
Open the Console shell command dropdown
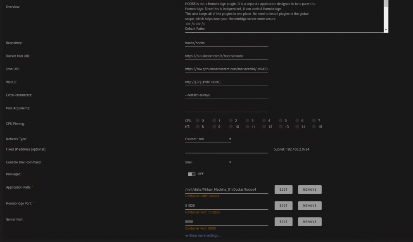point(208,162)
